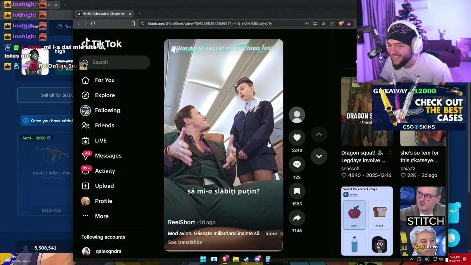This screenshot has width=471, height=265.
Task: Open the STITCH video thumbnail
Action: point(423,221)
